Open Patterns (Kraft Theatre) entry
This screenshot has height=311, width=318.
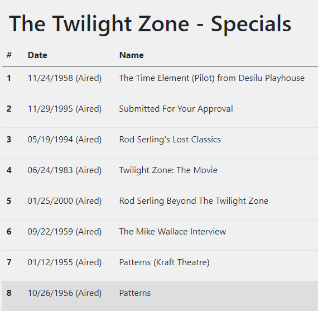[164, 262]
